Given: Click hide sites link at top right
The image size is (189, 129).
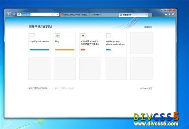Looking at the screenshot, I should (x=148, y=27).
